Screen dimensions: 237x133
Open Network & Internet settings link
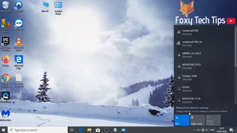tap(192, 108)
